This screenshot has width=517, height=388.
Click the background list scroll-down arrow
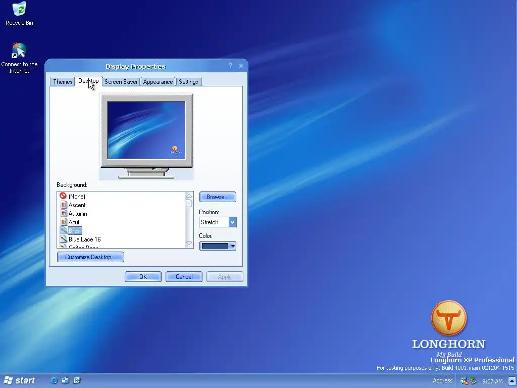[189, 244]
